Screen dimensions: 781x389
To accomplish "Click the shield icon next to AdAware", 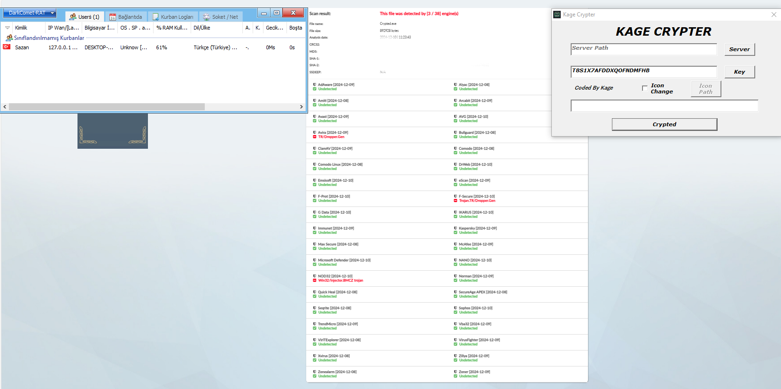I will coord(315,84).
